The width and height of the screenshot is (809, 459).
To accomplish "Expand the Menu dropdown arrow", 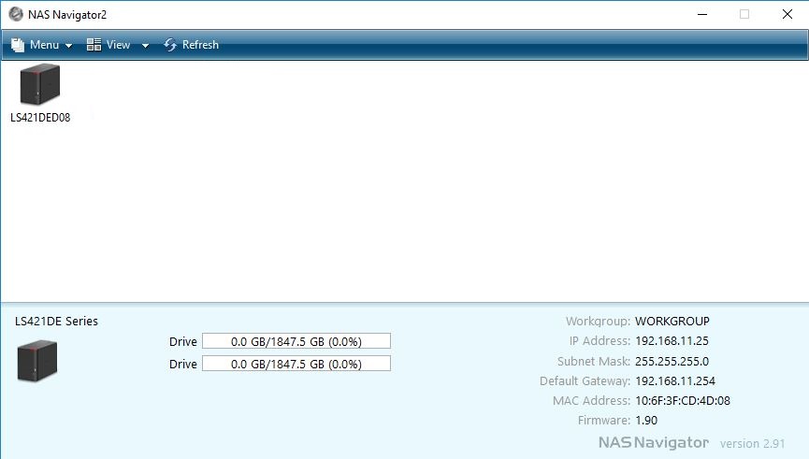I will coord(68,46).
